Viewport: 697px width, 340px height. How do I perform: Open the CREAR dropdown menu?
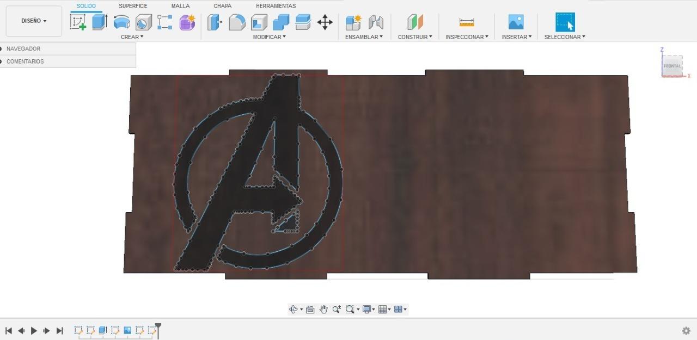132,37
